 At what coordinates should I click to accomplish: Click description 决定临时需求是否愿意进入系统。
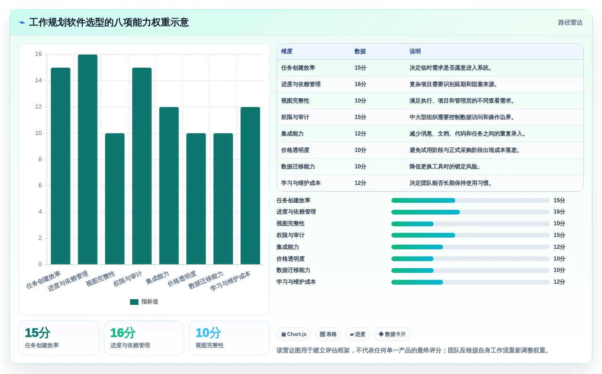tap(451, 68)
